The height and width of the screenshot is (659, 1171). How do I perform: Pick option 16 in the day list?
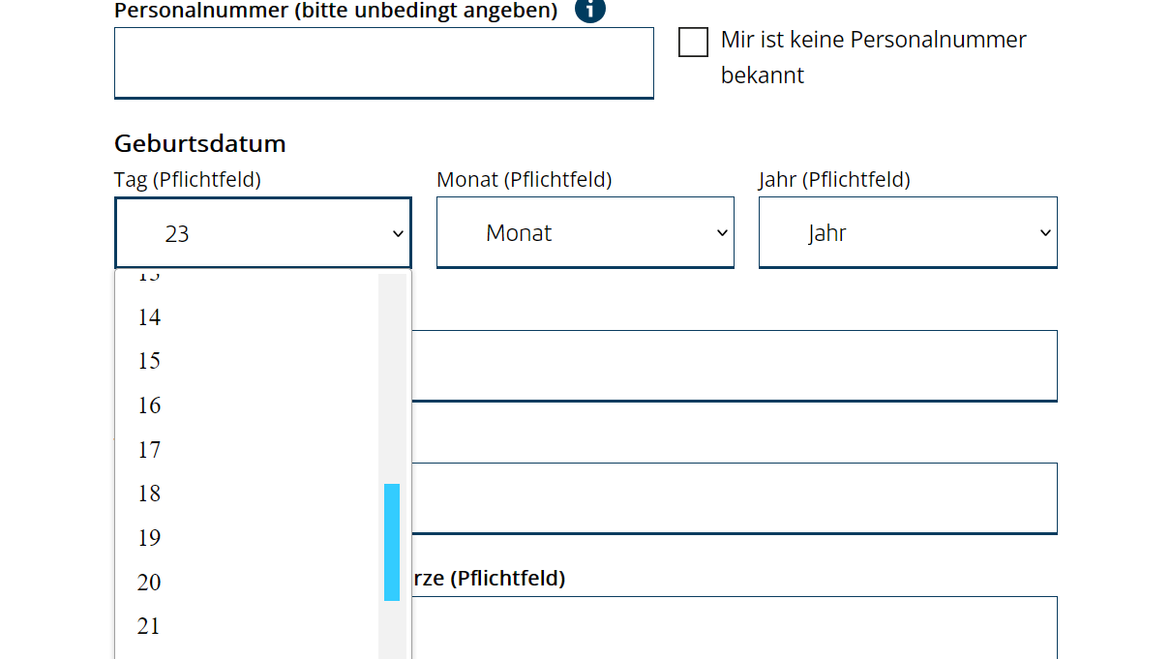pyautogui.click(x=149, y=405)
